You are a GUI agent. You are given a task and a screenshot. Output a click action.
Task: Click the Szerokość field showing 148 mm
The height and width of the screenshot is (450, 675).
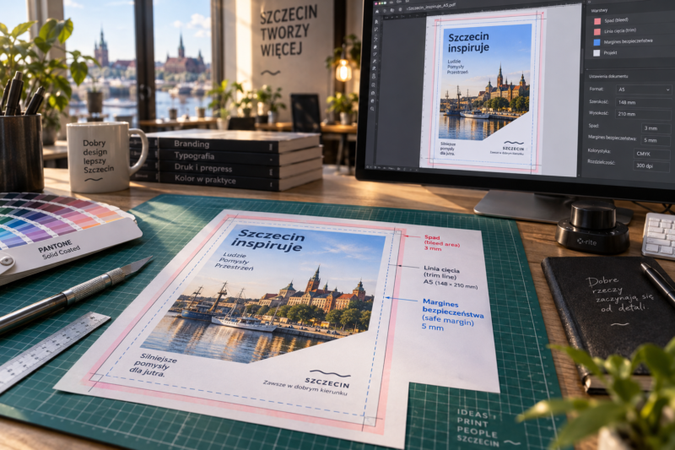(x=643, y=102)
